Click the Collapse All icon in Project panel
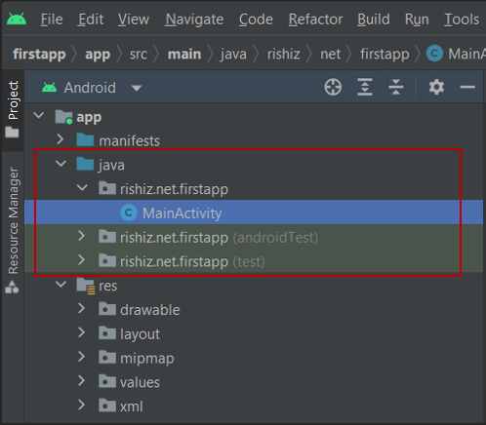This screenshot has width=486, height=425. tap(396, 87)
